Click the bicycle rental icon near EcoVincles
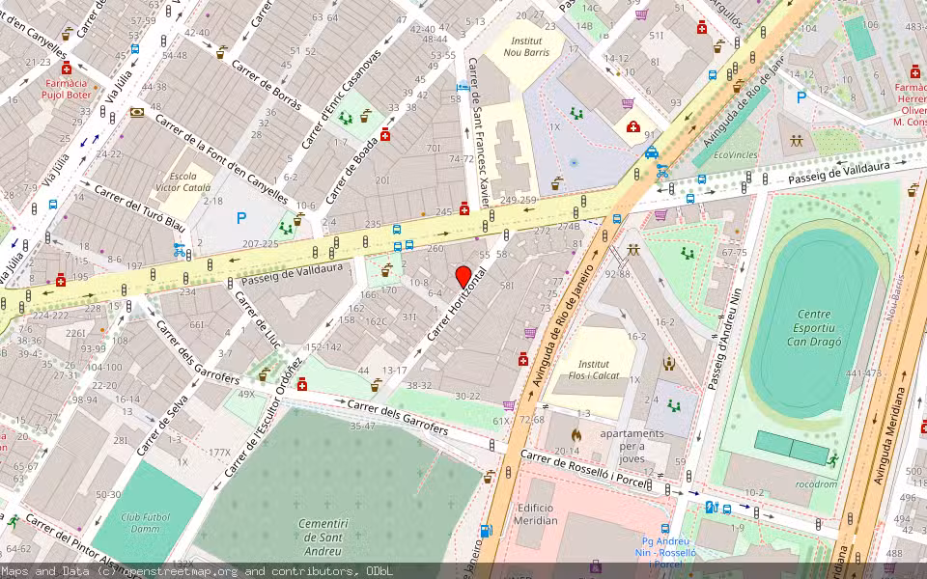The width and height of the screenshot is (927, 579). tap(661, 173)
